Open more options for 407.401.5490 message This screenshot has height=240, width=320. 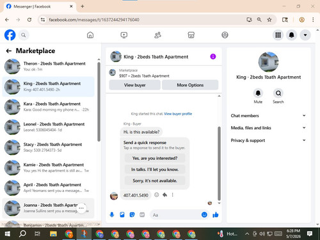(172, 195)
